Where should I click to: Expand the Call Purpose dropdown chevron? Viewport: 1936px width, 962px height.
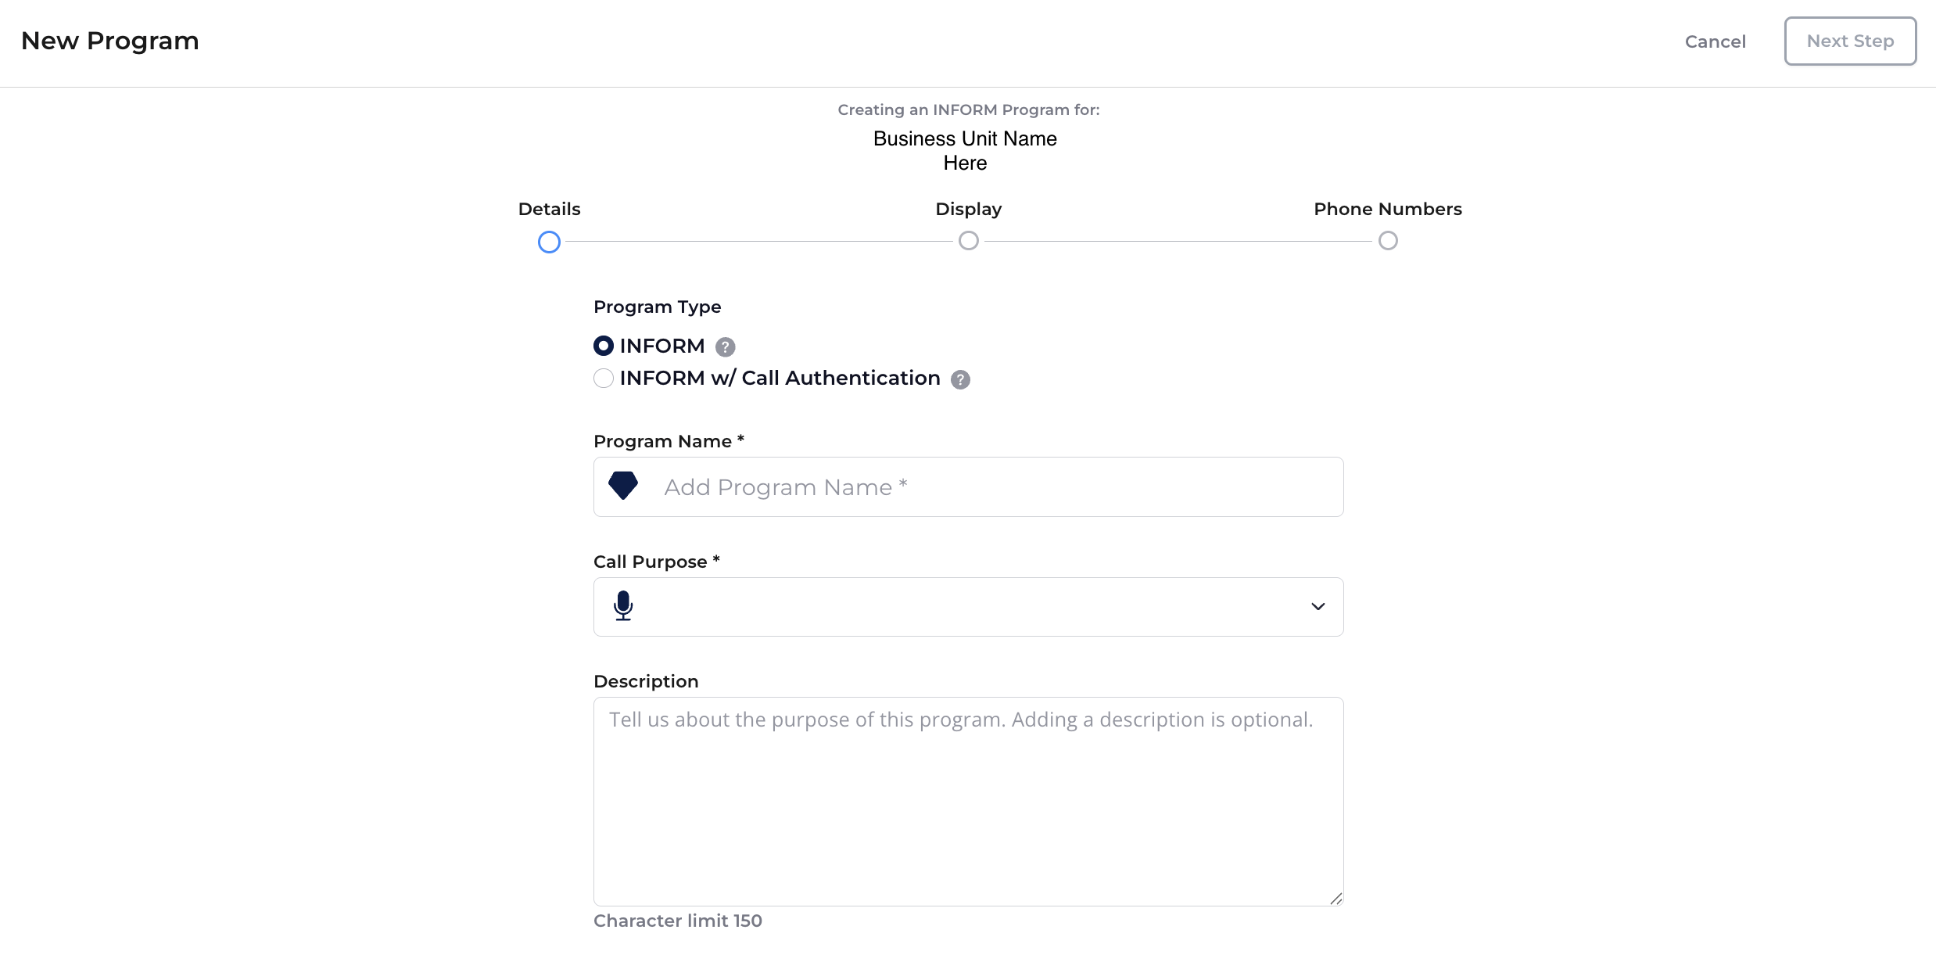(x=1318, y=607)
